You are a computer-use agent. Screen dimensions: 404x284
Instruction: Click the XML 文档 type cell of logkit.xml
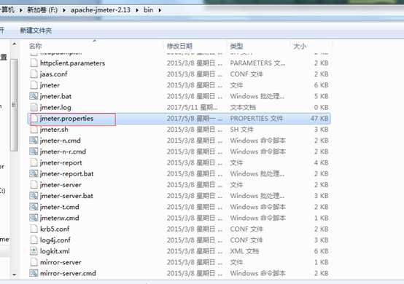click(244, 251)
